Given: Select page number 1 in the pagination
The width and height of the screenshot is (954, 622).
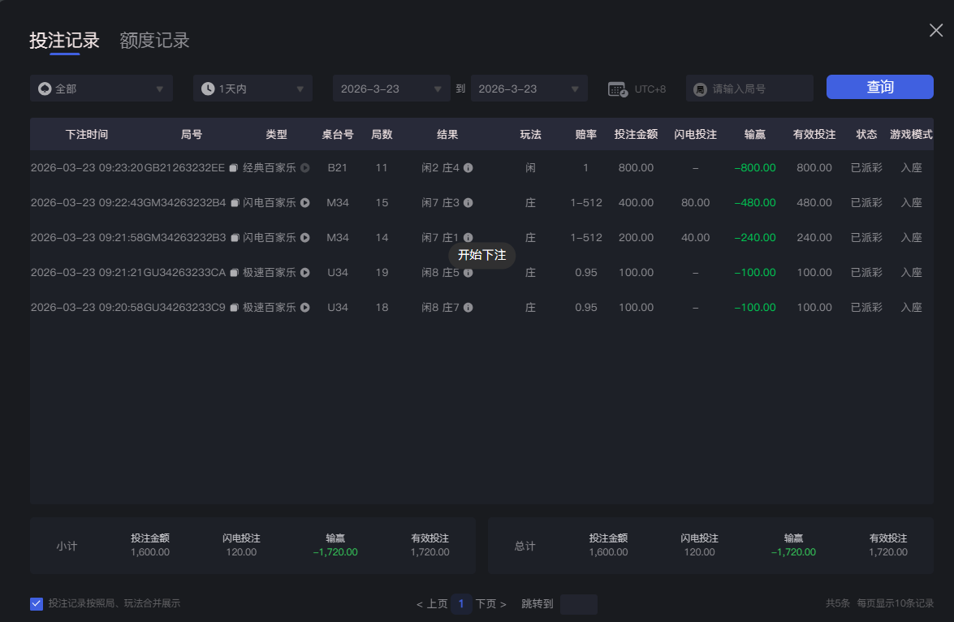Looking at the screenshot, I should [x=461, y=603].
